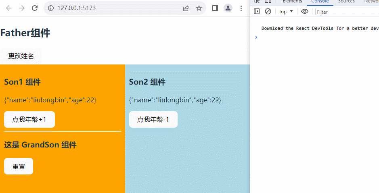The width and height of the screenshot is (379, 193).
Task: Bookmark this page with the star
Action: [199, 8]
